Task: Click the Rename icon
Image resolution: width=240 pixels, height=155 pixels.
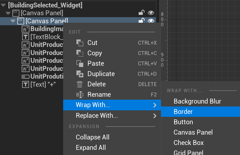Action: [80, 94]
